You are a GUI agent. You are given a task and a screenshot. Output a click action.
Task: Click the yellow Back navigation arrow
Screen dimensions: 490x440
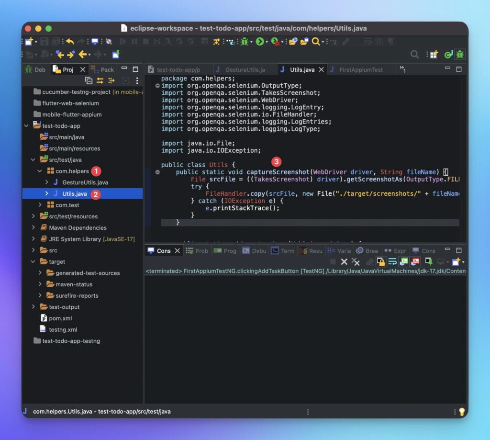[82, 55]
